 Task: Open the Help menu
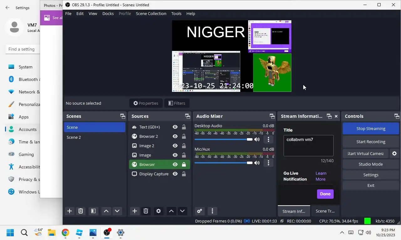click(190, 13)
